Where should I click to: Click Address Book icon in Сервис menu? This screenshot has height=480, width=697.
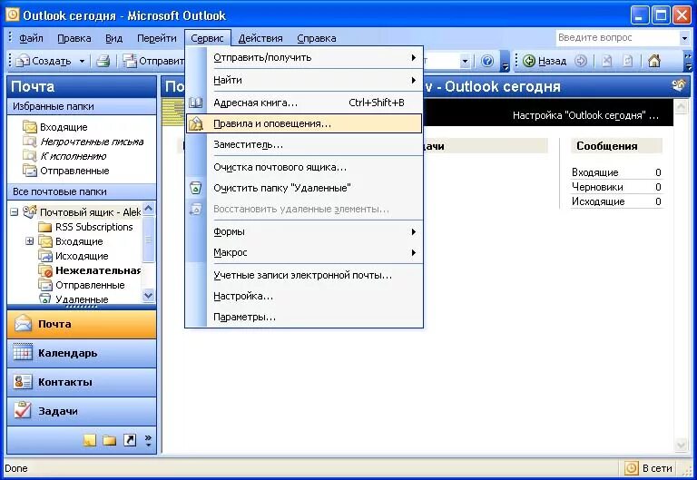[196, 103]
